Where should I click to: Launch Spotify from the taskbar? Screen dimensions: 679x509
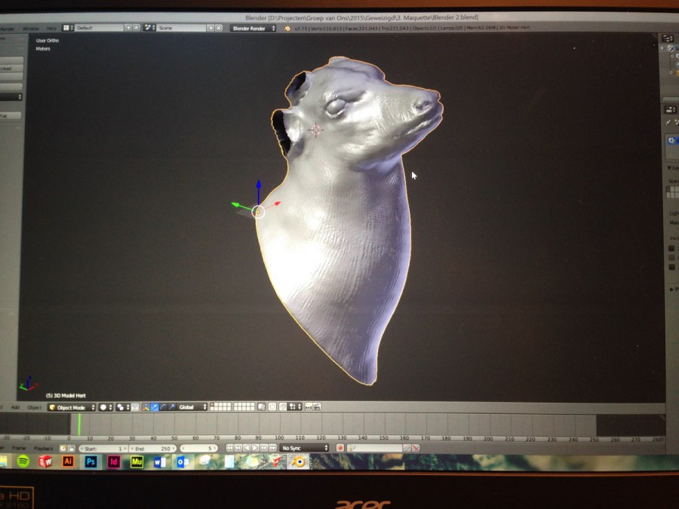tap(23, 461)
